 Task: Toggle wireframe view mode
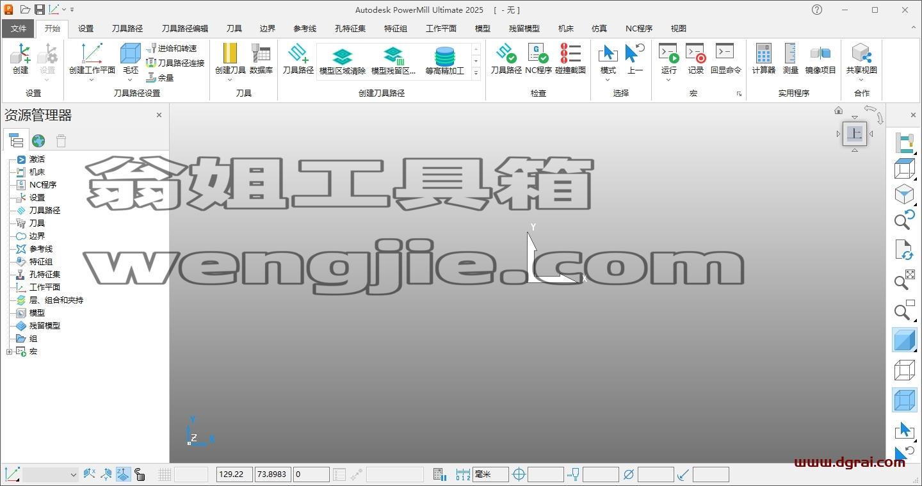click(904, 370)
